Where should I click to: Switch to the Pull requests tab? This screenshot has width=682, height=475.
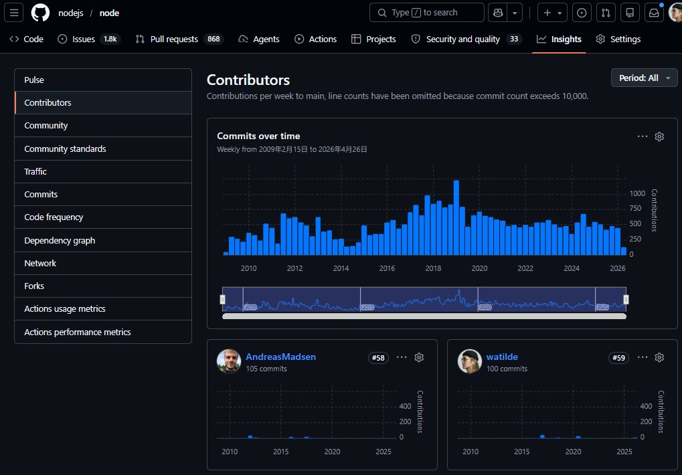click(x=179, y=39)
